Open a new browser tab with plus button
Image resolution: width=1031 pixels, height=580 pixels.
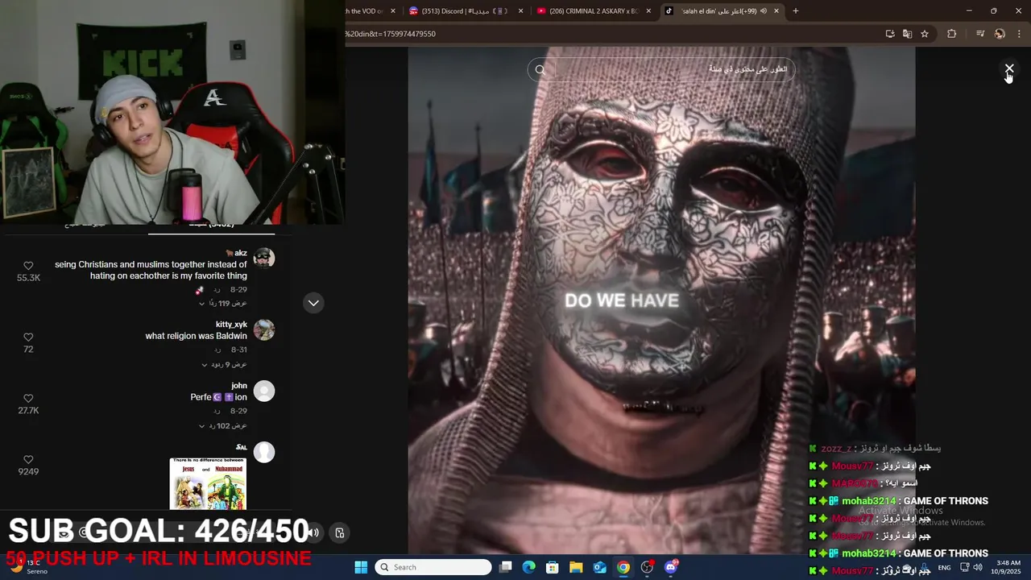coord(796,11)
